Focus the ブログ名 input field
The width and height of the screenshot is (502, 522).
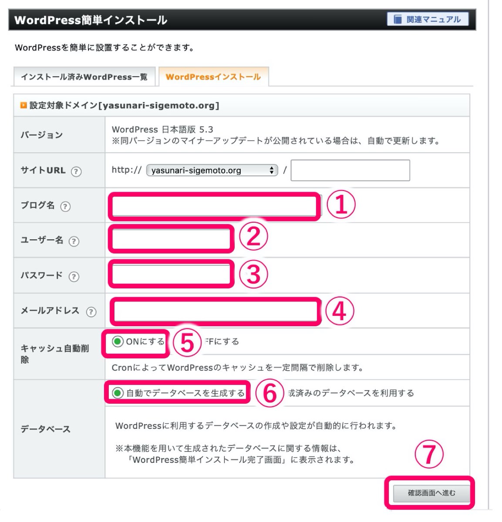215,206
